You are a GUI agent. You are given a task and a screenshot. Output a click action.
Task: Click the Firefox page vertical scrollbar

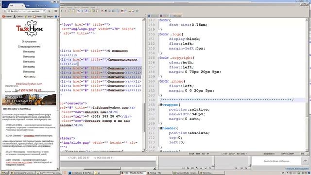coord(58,94)
